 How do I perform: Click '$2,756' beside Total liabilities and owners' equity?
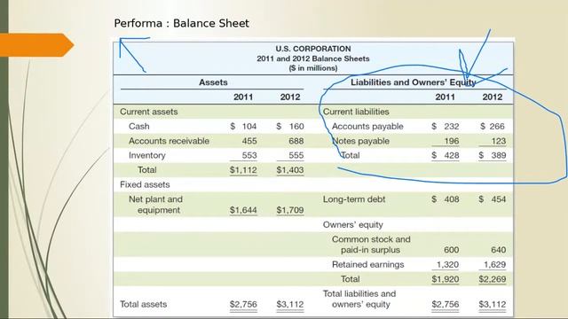click(x=446, y=305)
